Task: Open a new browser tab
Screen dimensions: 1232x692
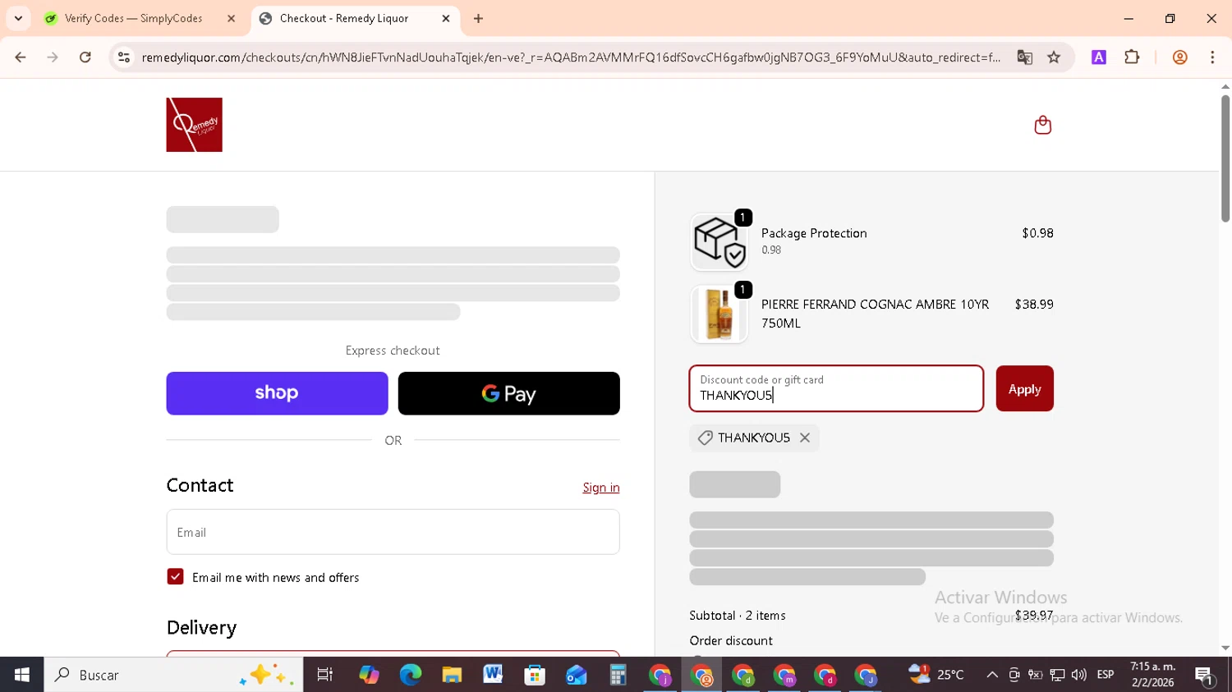Action: 478,18
